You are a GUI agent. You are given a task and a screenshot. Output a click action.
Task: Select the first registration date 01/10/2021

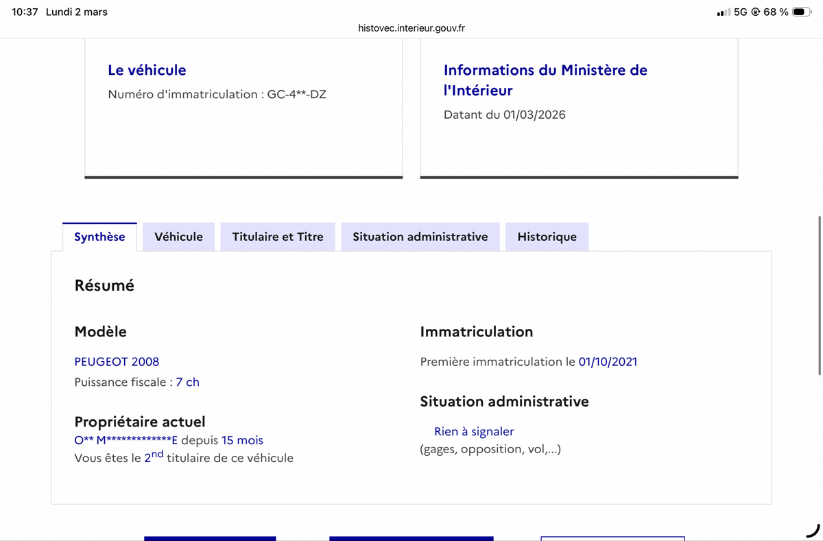608,361
